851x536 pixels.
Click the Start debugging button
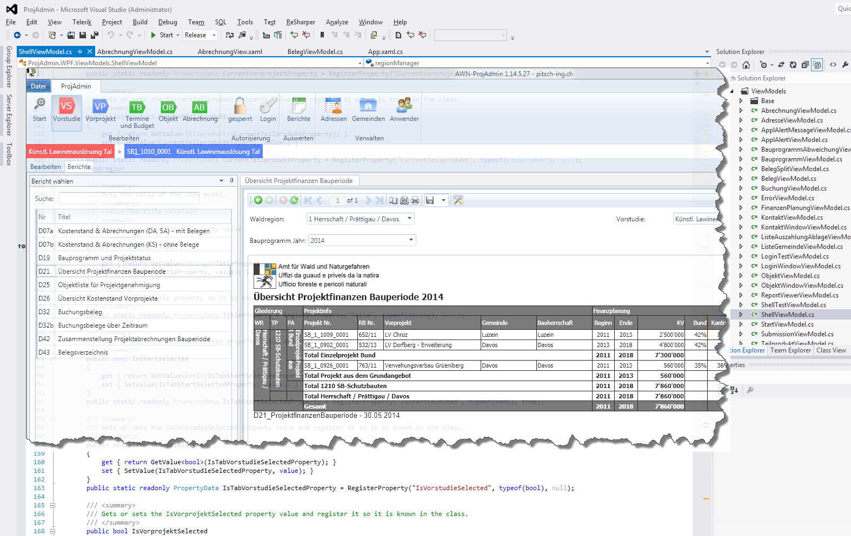162,35
